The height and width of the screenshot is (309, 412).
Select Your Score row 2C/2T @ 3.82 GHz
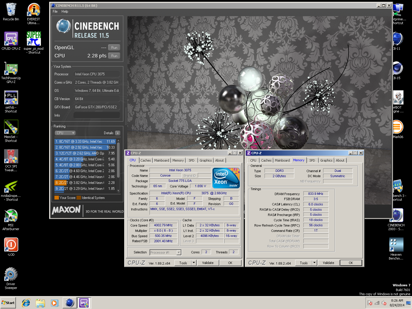pos(85,183)
